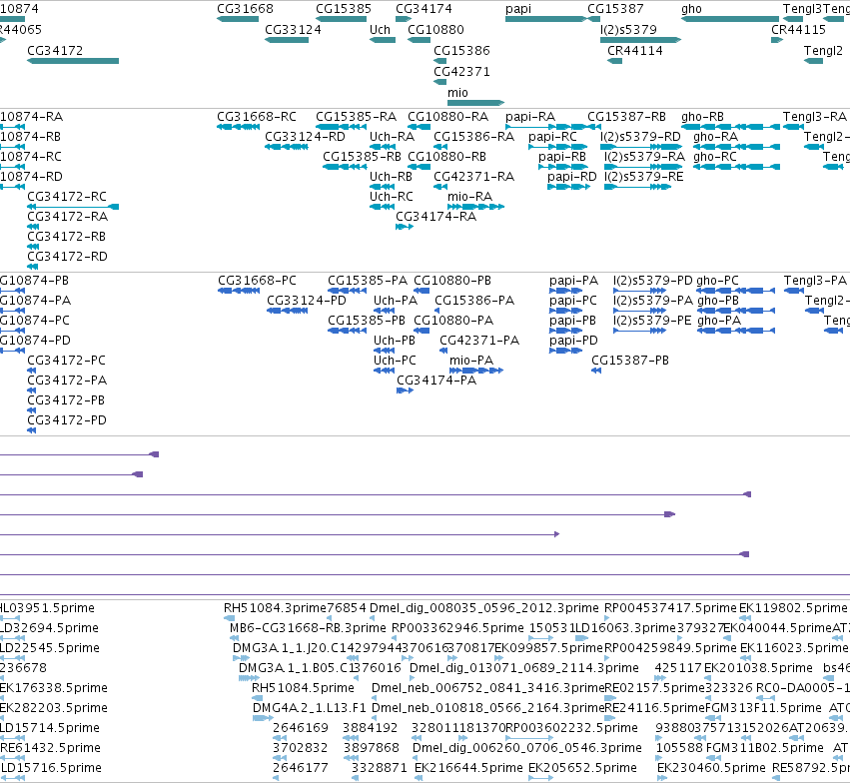The image size is (850, 783).
Task: Open the CR44114 gene label
Action: tap(635, 51)
